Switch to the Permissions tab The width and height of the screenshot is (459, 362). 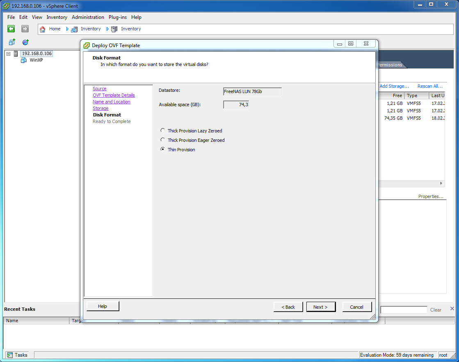(390, 65)
